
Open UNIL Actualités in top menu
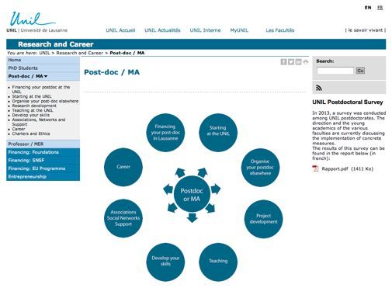[162, 30]
